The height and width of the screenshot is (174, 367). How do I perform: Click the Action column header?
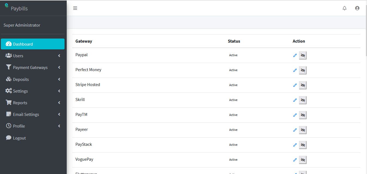click(299, 41)
